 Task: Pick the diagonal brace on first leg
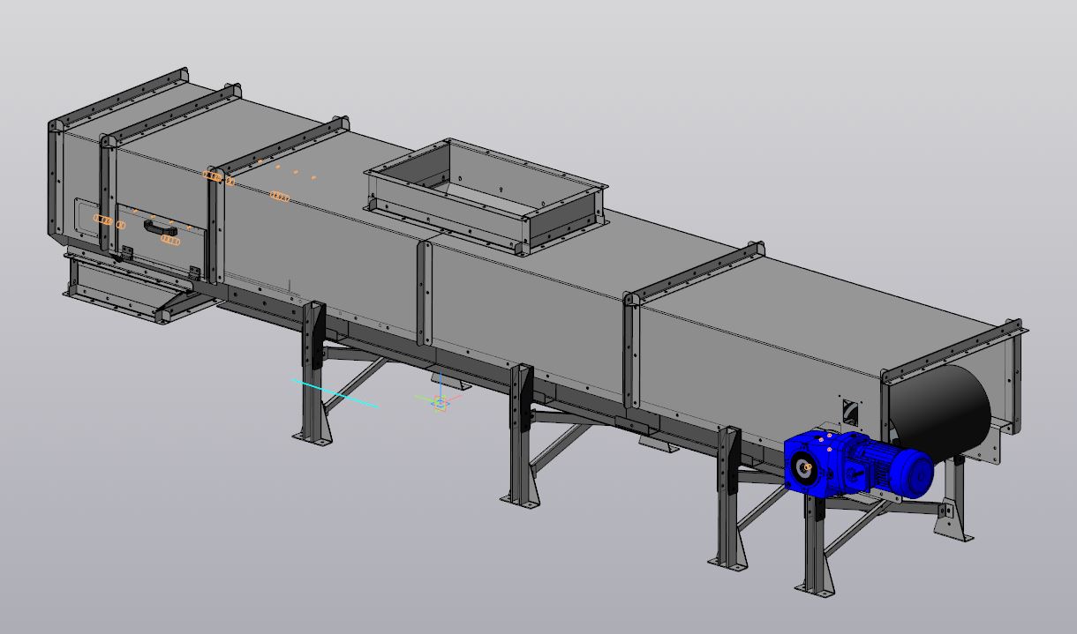tap(351, 385)
